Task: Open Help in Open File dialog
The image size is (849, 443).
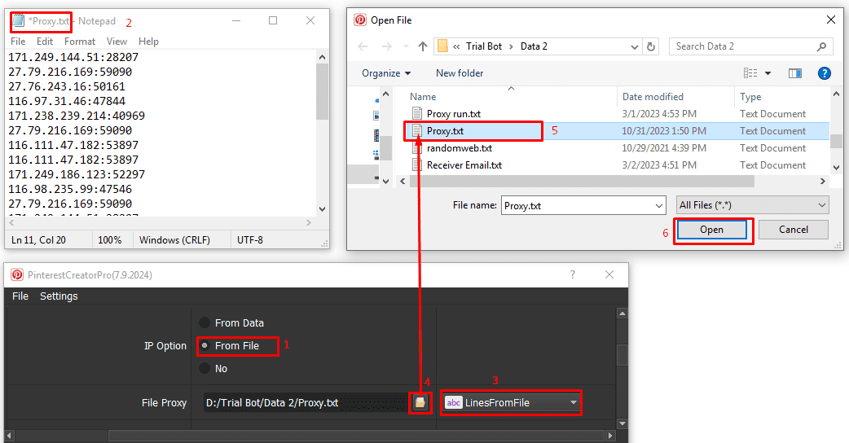Action: (x=824, y=73)
